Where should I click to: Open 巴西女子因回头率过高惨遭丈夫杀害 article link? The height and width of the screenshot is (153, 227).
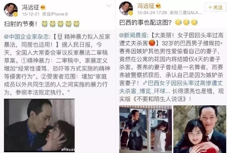171,87
